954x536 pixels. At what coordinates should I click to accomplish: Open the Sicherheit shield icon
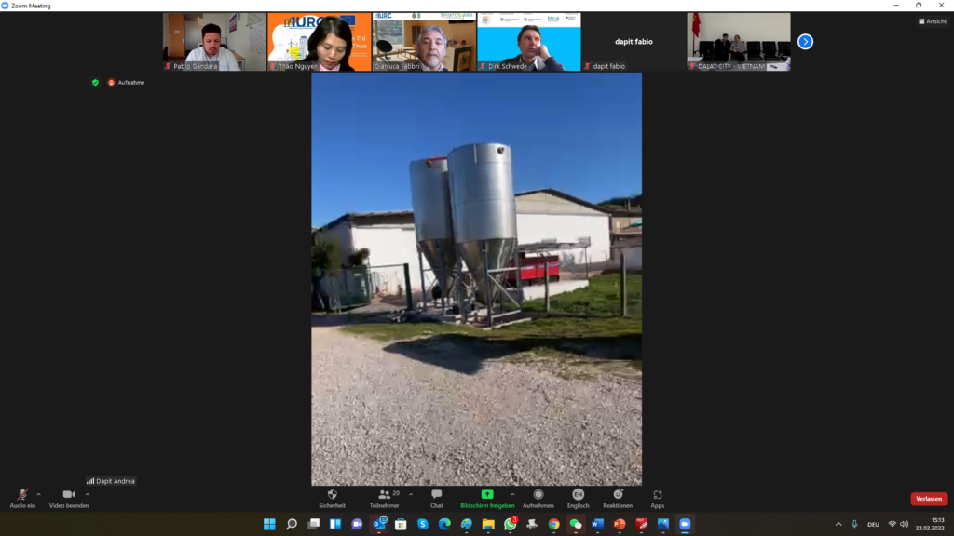333,495
